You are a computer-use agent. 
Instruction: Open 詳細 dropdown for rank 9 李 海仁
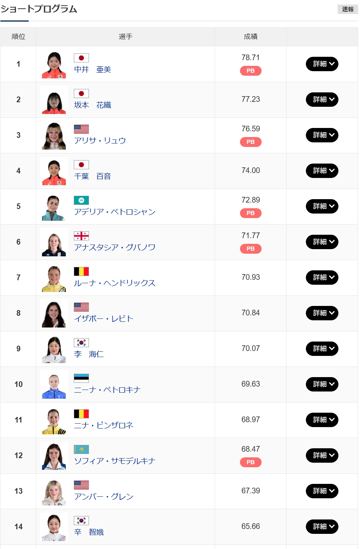pos(322,349)
